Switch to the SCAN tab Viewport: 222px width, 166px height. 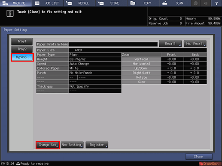[175, 3]
